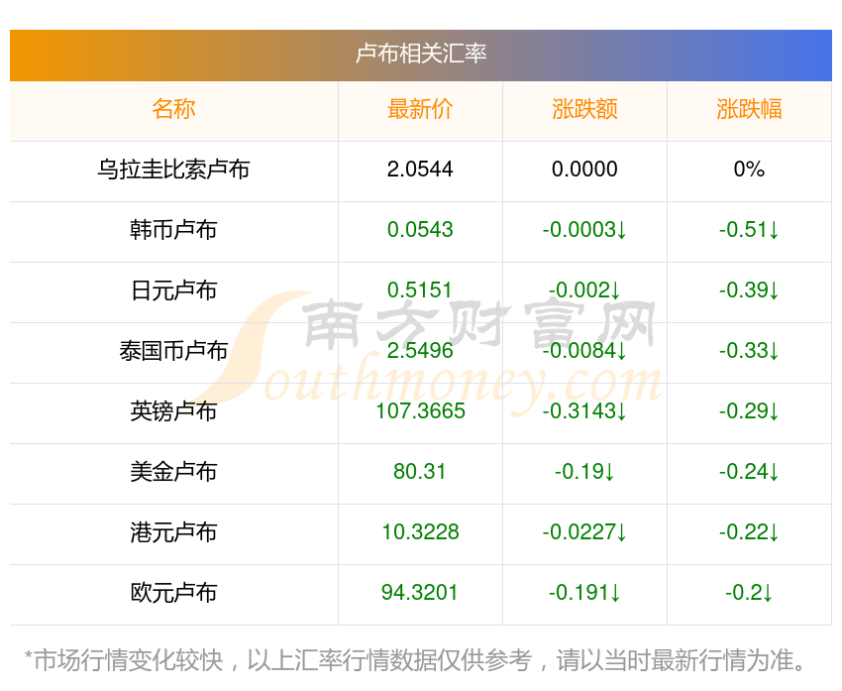Click the 107.3665 latest price value
This screenshot has width=842, height=691.
click(x=420, y=411)
